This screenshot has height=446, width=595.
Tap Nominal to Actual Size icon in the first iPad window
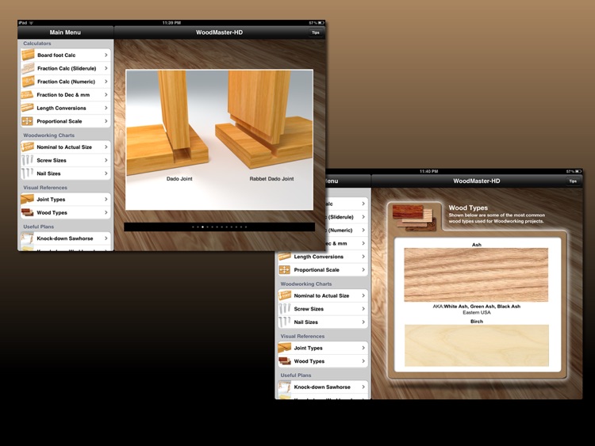pos(27,147)
